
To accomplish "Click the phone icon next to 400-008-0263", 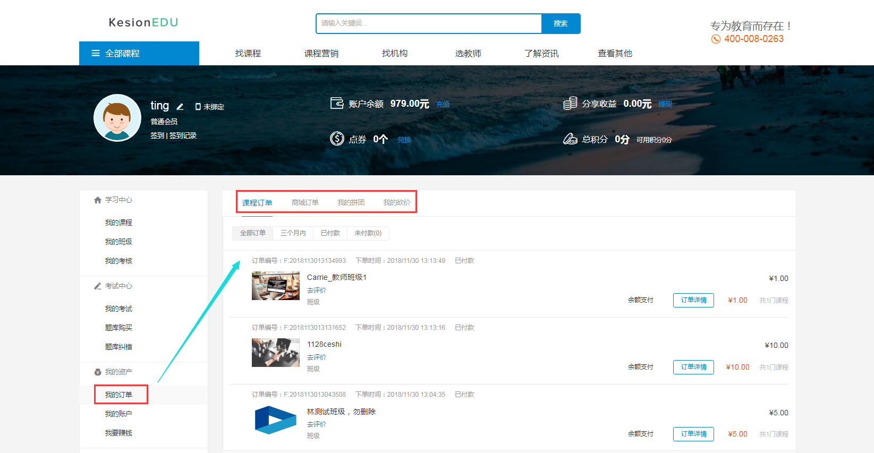I will 716,39.
